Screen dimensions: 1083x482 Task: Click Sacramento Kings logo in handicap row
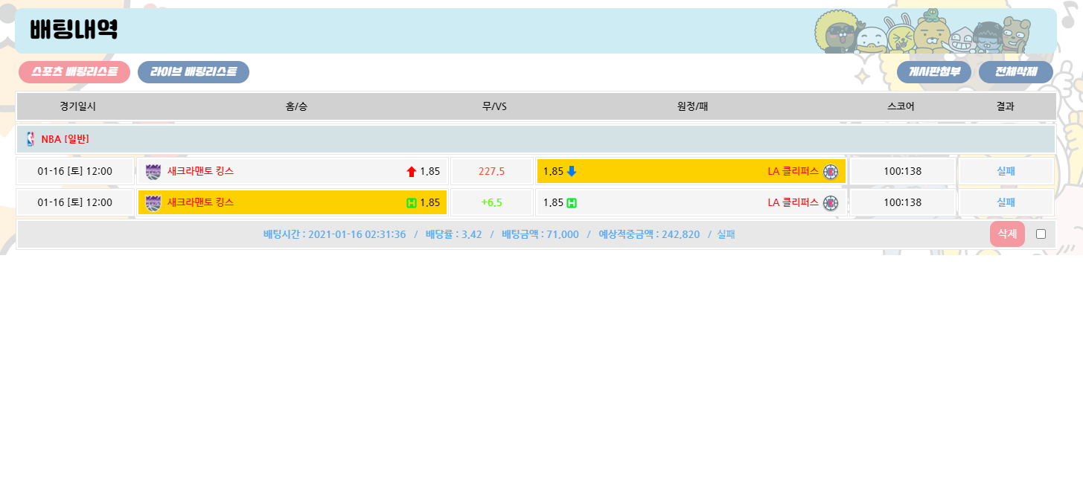click(153, 203)
